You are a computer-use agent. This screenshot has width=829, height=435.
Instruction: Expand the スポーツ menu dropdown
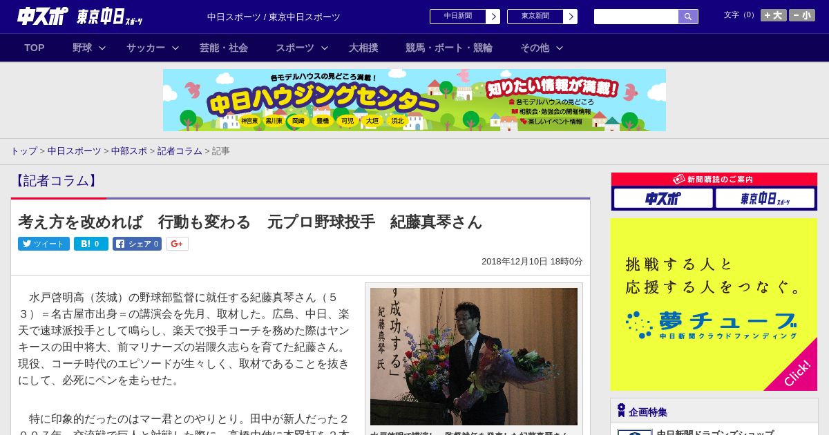[302, 48]
